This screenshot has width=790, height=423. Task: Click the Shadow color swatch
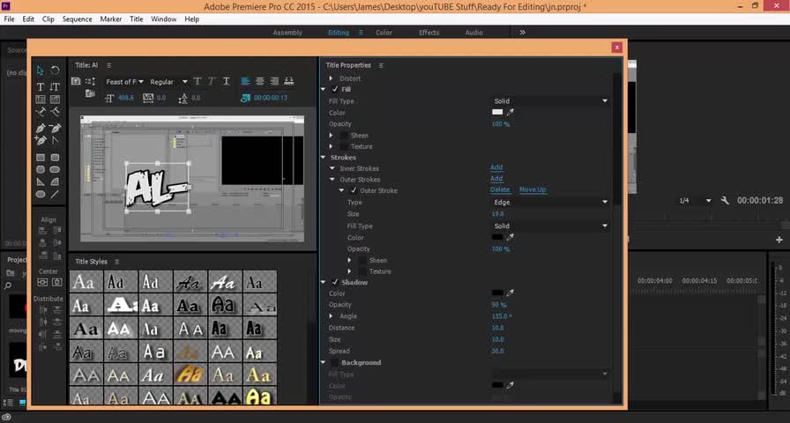click(x=497, y=293)
